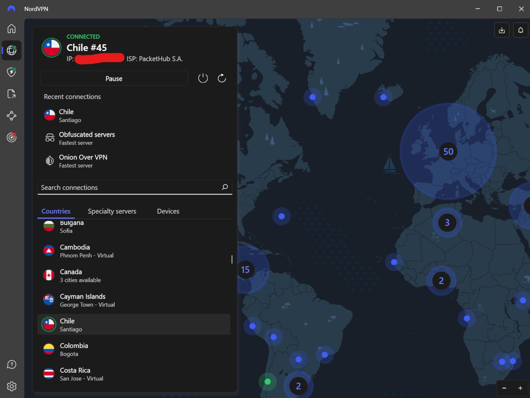Pause the current VPN connection

tap(114, 78)
